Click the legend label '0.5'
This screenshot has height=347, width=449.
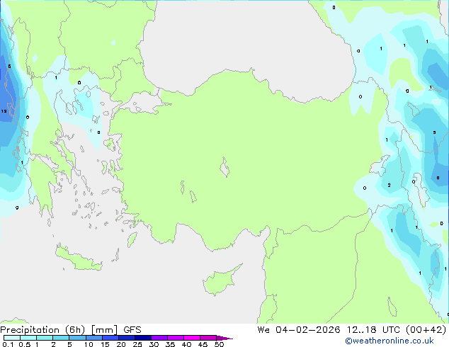coord(25,344)
